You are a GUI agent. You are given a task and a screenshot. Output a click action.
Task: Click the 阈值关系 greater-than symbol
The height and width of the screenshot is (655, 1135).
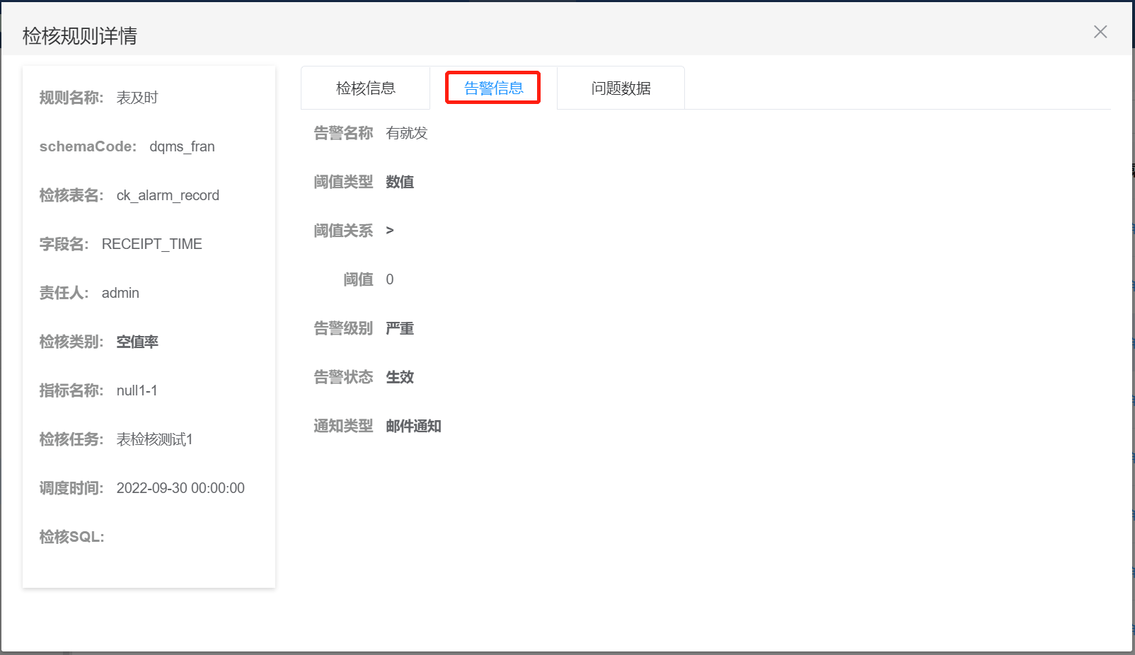[390, 231]
